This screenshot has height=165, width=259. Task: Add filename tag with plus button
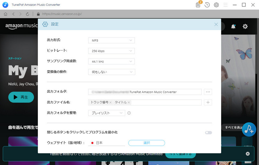click(x=208, y=102)
